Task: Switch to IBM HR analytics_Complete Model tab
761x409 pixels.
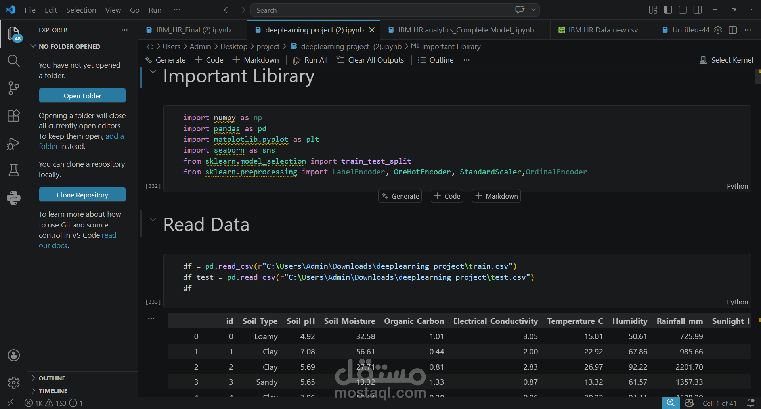Action: tap(465, 30)
